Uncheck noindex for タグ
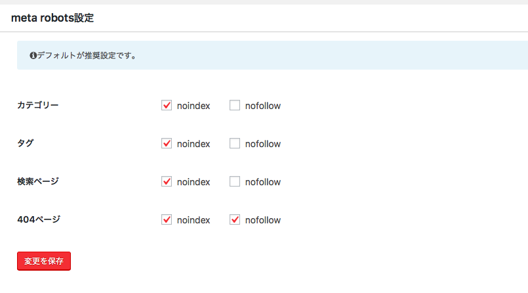This screenshot has height=293, width=528. click(167, 143)
